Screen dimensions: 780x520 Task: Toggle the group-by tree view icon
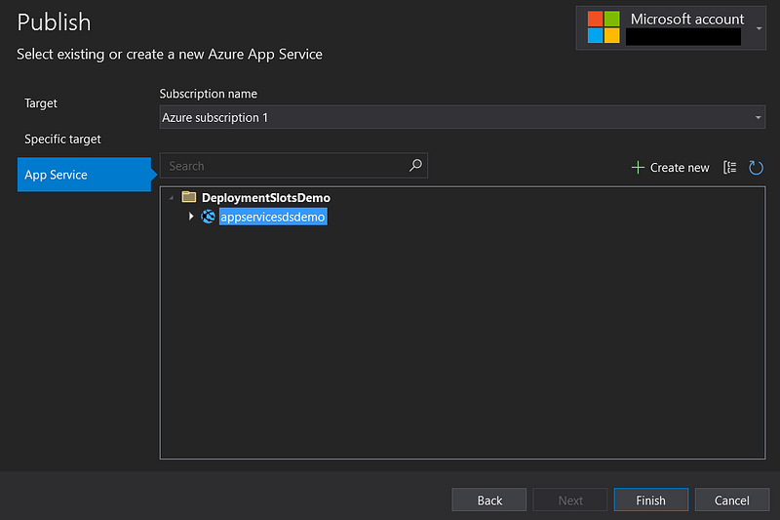point(730,168)
